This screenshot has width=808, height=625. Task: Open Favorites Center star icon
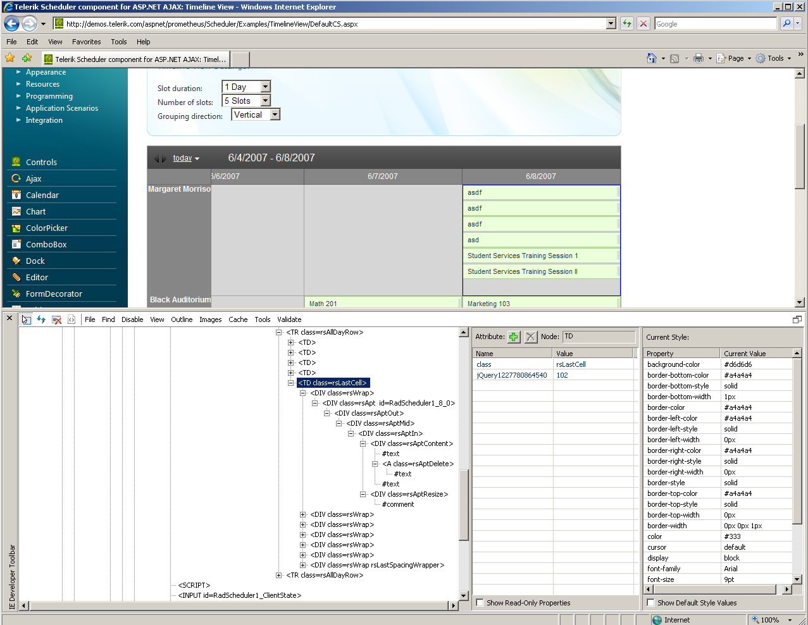(x=10, y=58)
